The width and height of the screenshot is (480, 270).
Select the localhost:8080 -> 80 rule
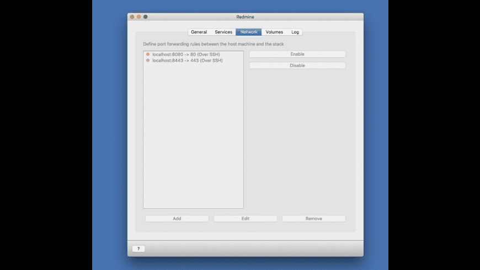pos(194,55)
